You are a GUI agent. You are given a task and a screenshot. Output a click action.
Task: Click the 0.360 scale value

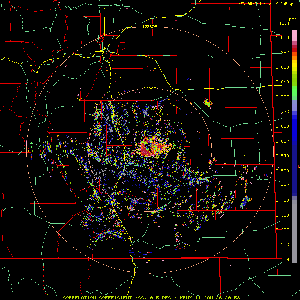coord(282,215)
